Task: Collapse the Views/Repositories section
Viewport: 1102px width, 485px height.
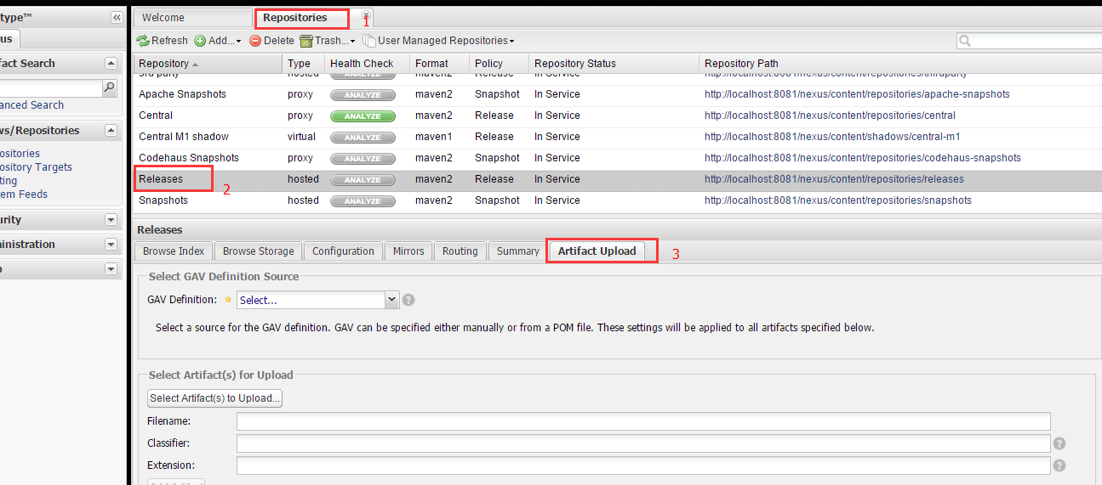Action: tap(111, 130)
